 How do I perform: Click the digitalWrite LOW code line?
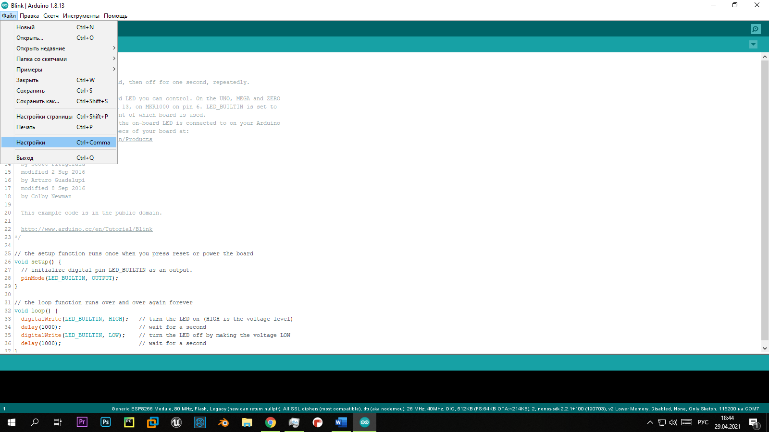[73, 335]
